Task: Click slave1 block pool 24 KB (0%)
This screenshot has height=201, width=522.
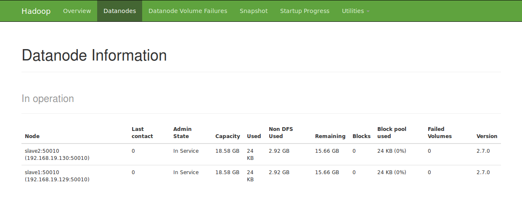Action: [x=392, y=172]
